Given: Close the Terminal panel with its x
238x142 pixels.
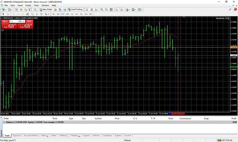Looking at the screenshot, I should 1,117.
